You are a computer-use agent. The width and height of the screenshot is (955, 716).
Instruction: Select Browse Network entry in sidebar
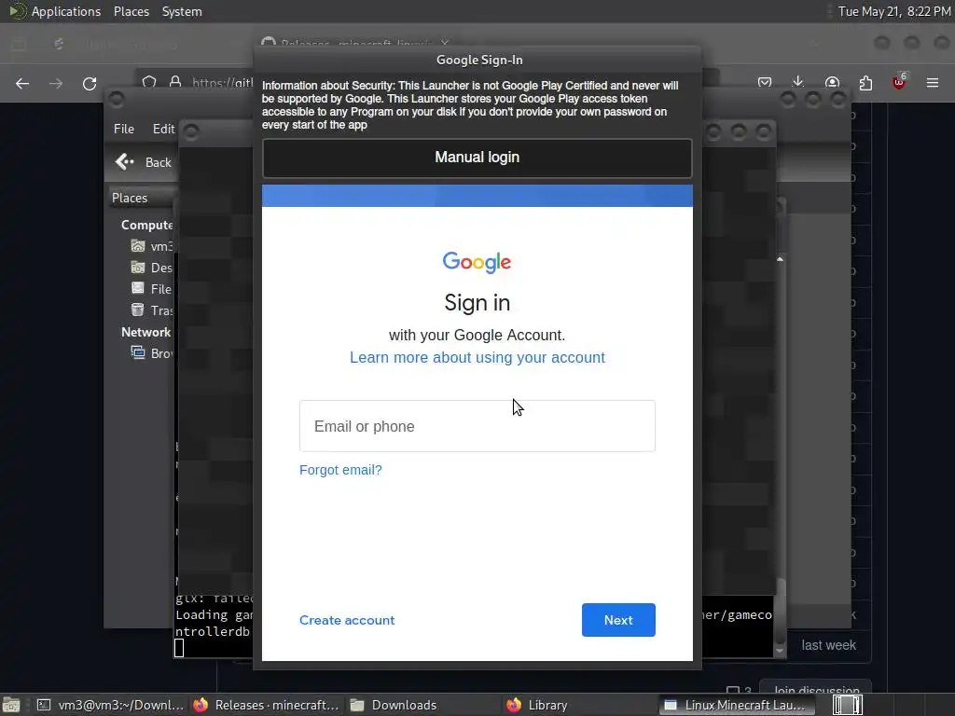[152, 353]
